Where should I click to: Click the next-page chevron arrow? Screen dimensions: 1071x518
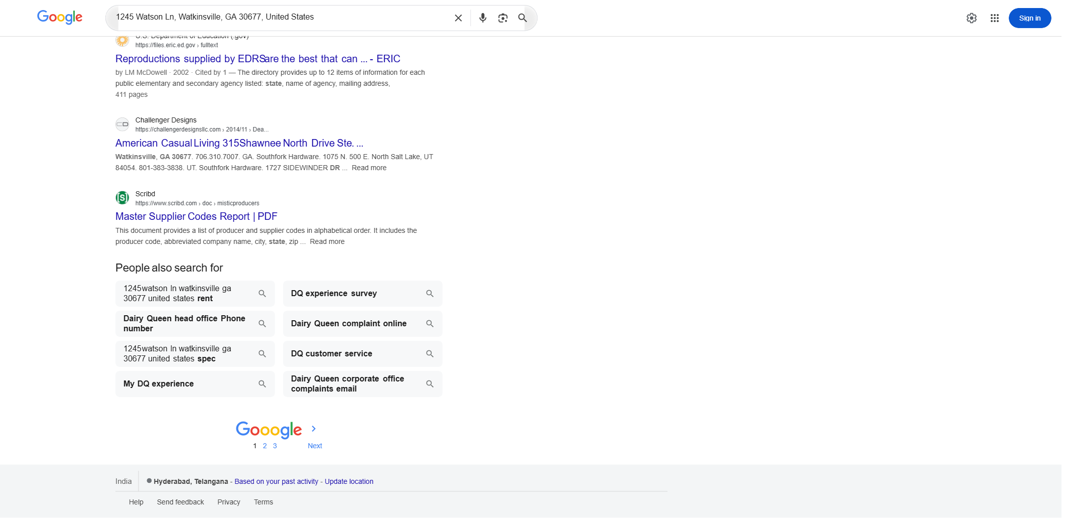pos(314,429)
